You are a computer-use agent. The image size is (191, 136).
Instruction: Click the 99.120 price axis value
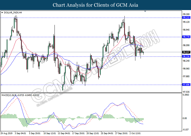click(x=186, y=22)
